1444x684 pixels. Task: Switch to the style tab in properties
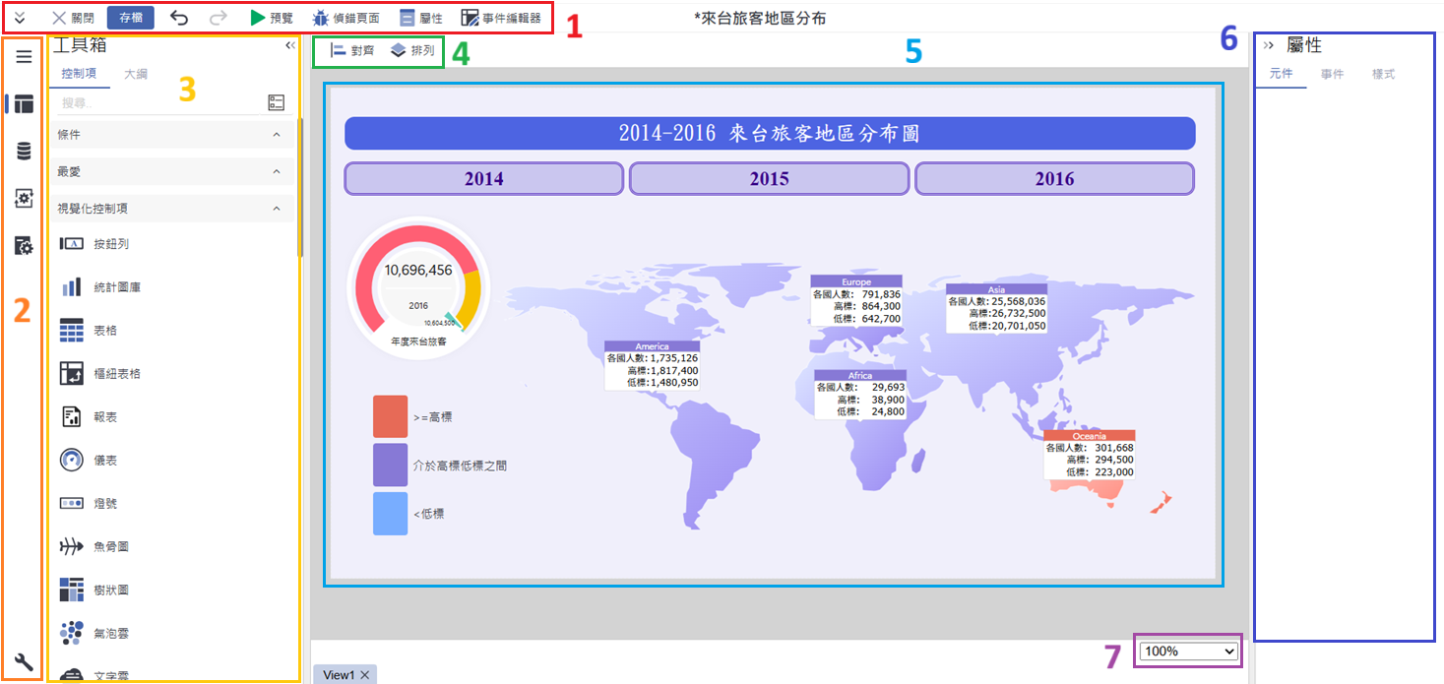(1383, 74)
